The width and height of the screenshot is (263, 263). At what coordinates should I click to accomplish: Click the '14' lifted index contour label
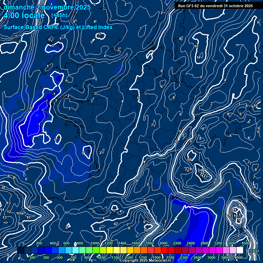(x=2, y=210)
